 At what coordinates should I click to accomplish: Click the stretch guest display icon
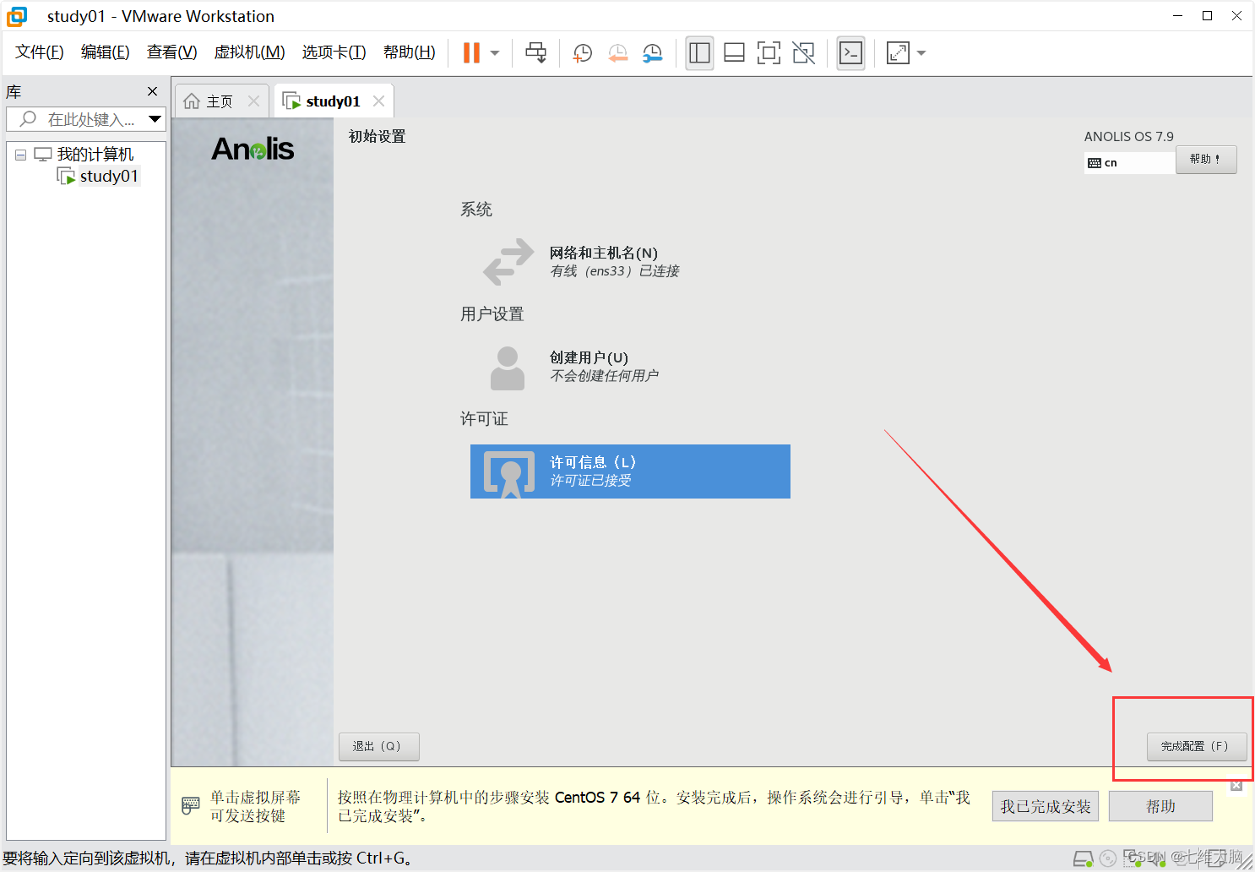[x=898, y=52]
